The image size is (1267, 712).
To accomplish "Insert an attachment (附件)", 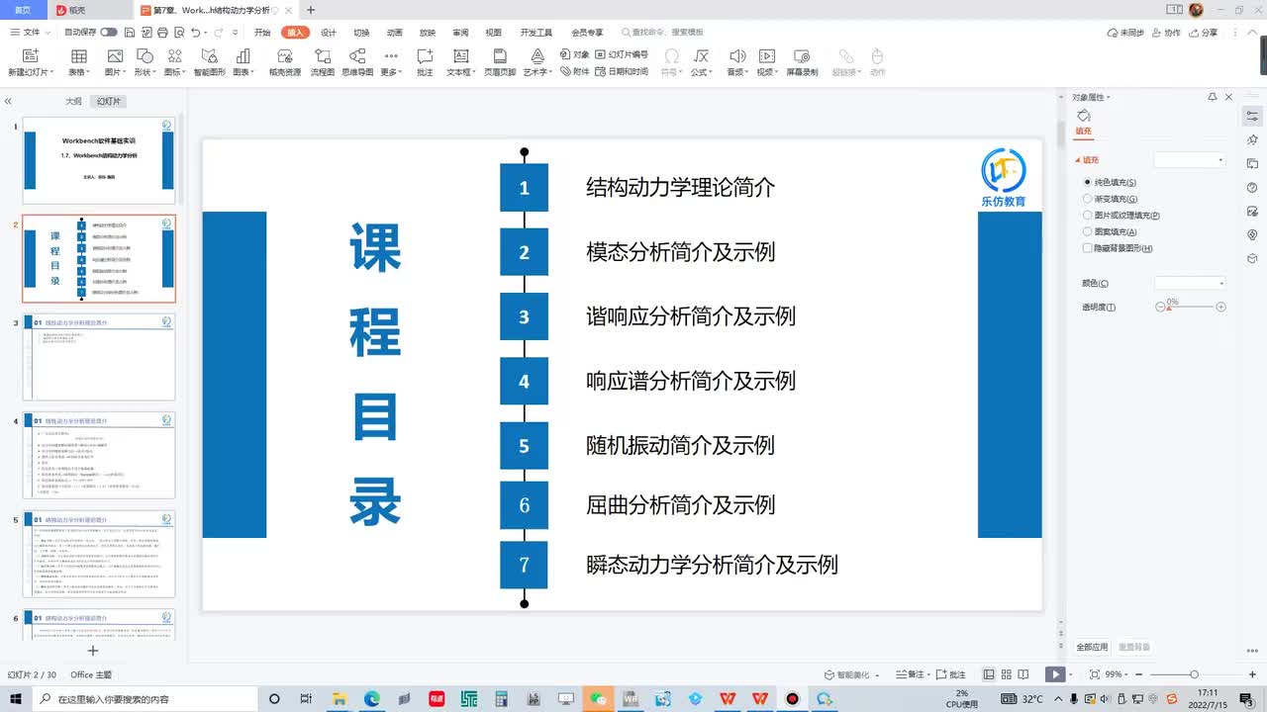I will point(575,71).
